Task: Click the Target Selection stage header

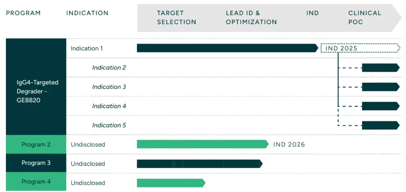Action: 176,17
